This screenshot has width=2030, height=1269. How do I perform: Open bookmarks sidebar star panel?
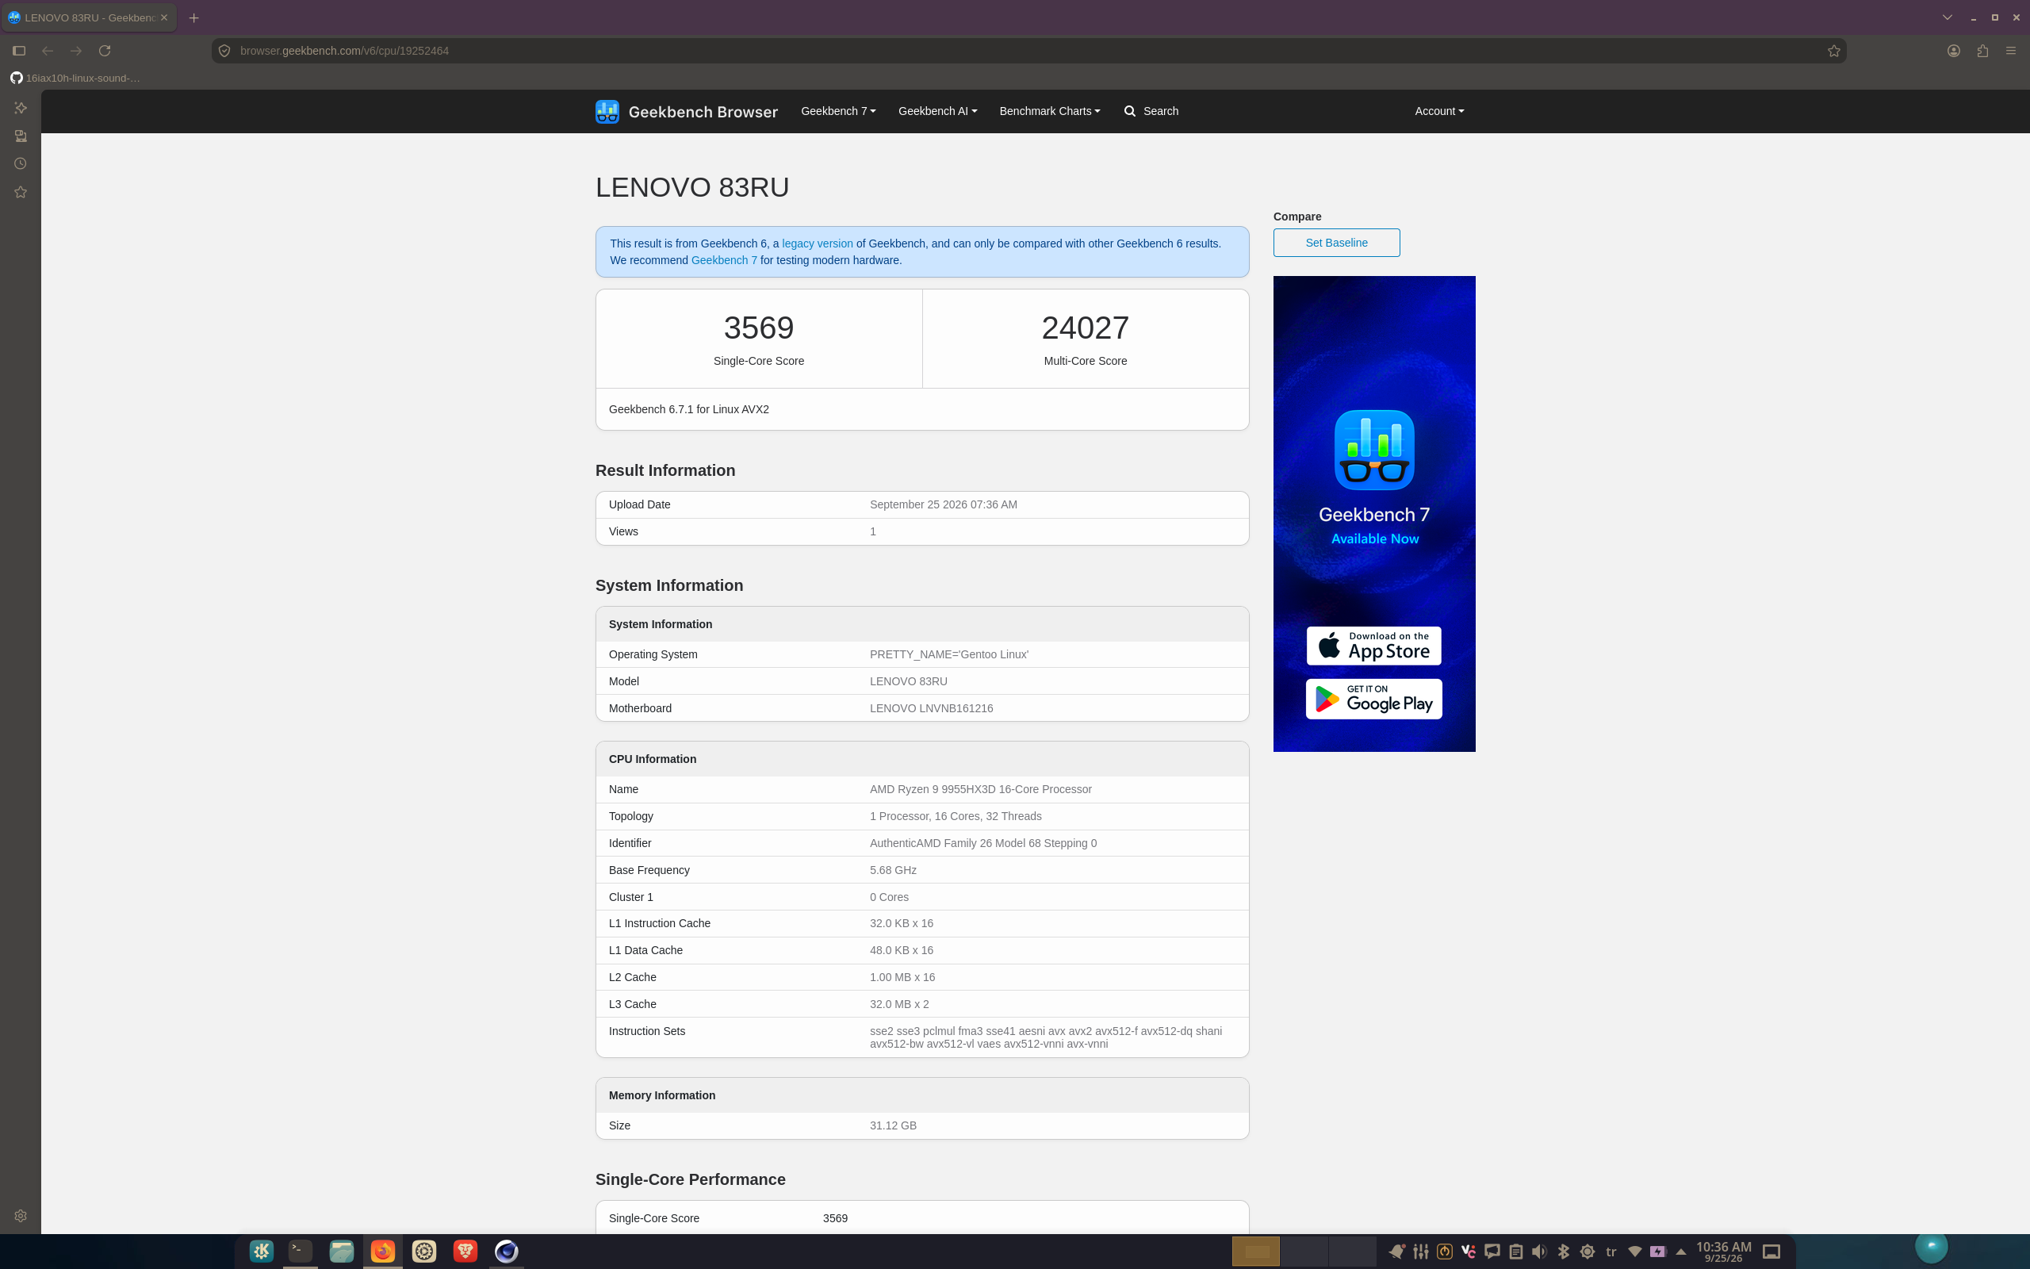click(20, 192)
